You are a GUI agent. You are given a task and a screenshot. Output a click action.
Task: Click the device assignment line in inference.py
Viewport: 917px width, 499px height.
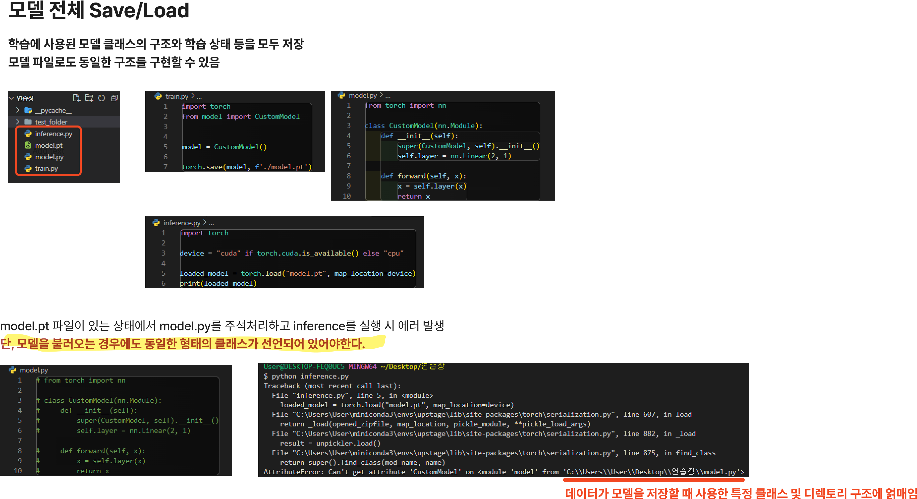291,253
